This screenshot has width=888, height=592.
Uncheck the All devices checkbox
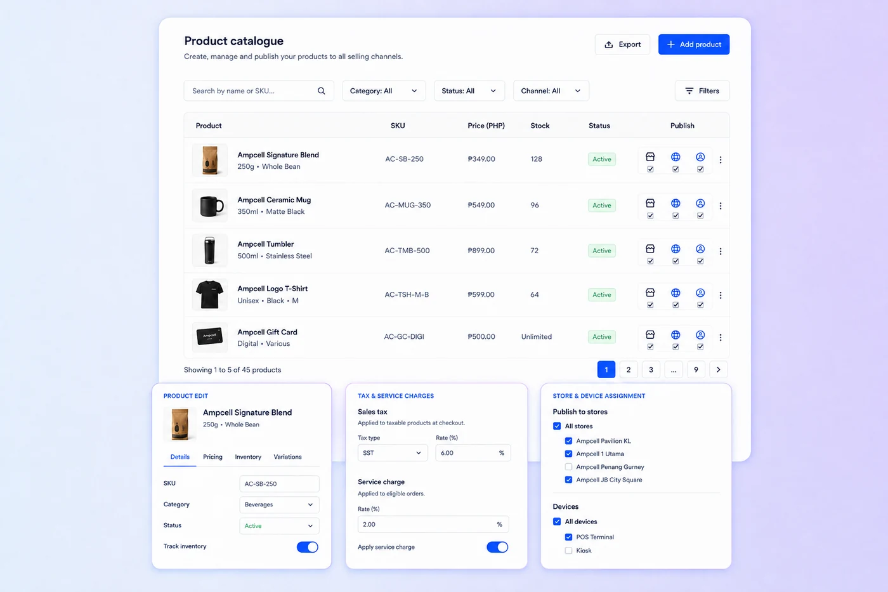(x=557, y=522)
